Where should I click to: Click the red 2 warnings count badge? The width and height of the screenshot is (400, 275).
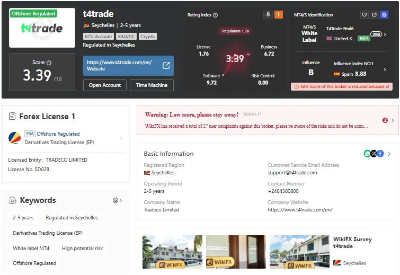[385, 120]
